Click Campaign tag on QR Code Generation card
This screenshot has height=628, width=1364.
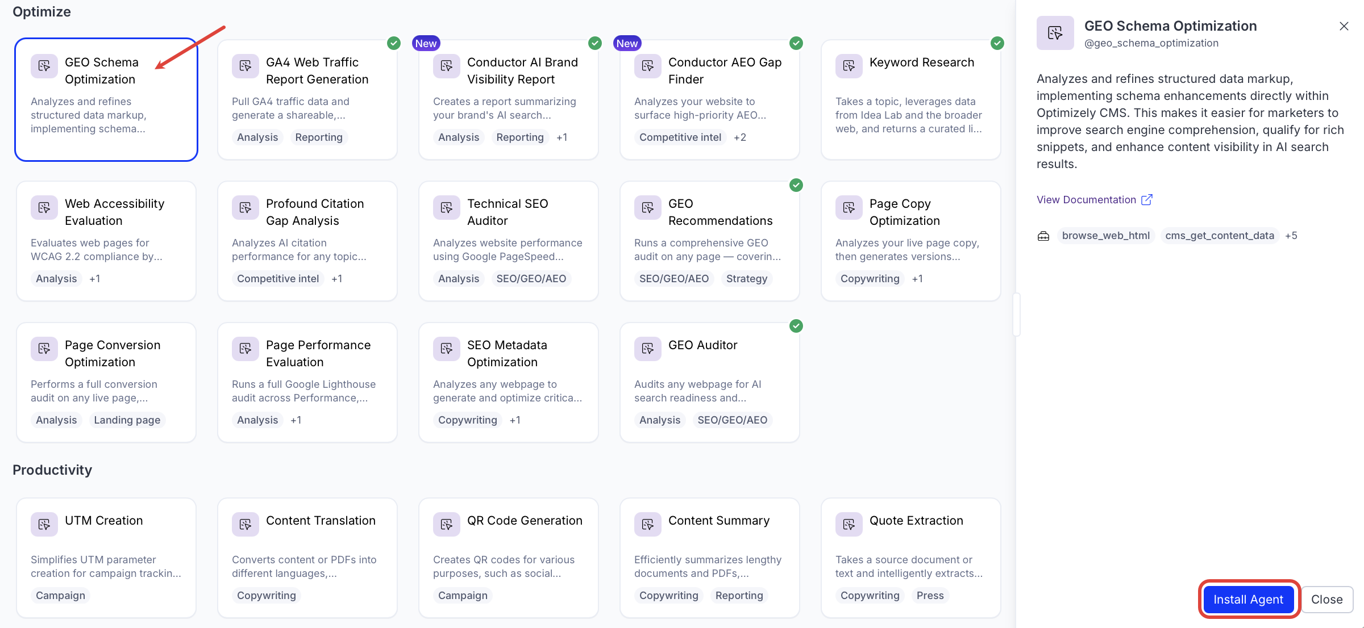point(463,596)
